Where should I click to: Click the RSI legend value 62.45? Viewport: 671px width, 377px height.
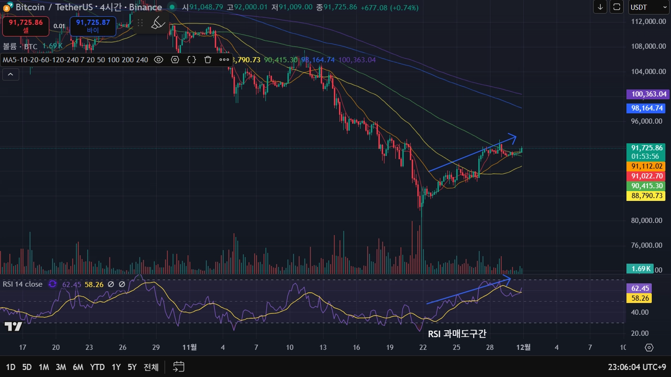pos(72,284)
